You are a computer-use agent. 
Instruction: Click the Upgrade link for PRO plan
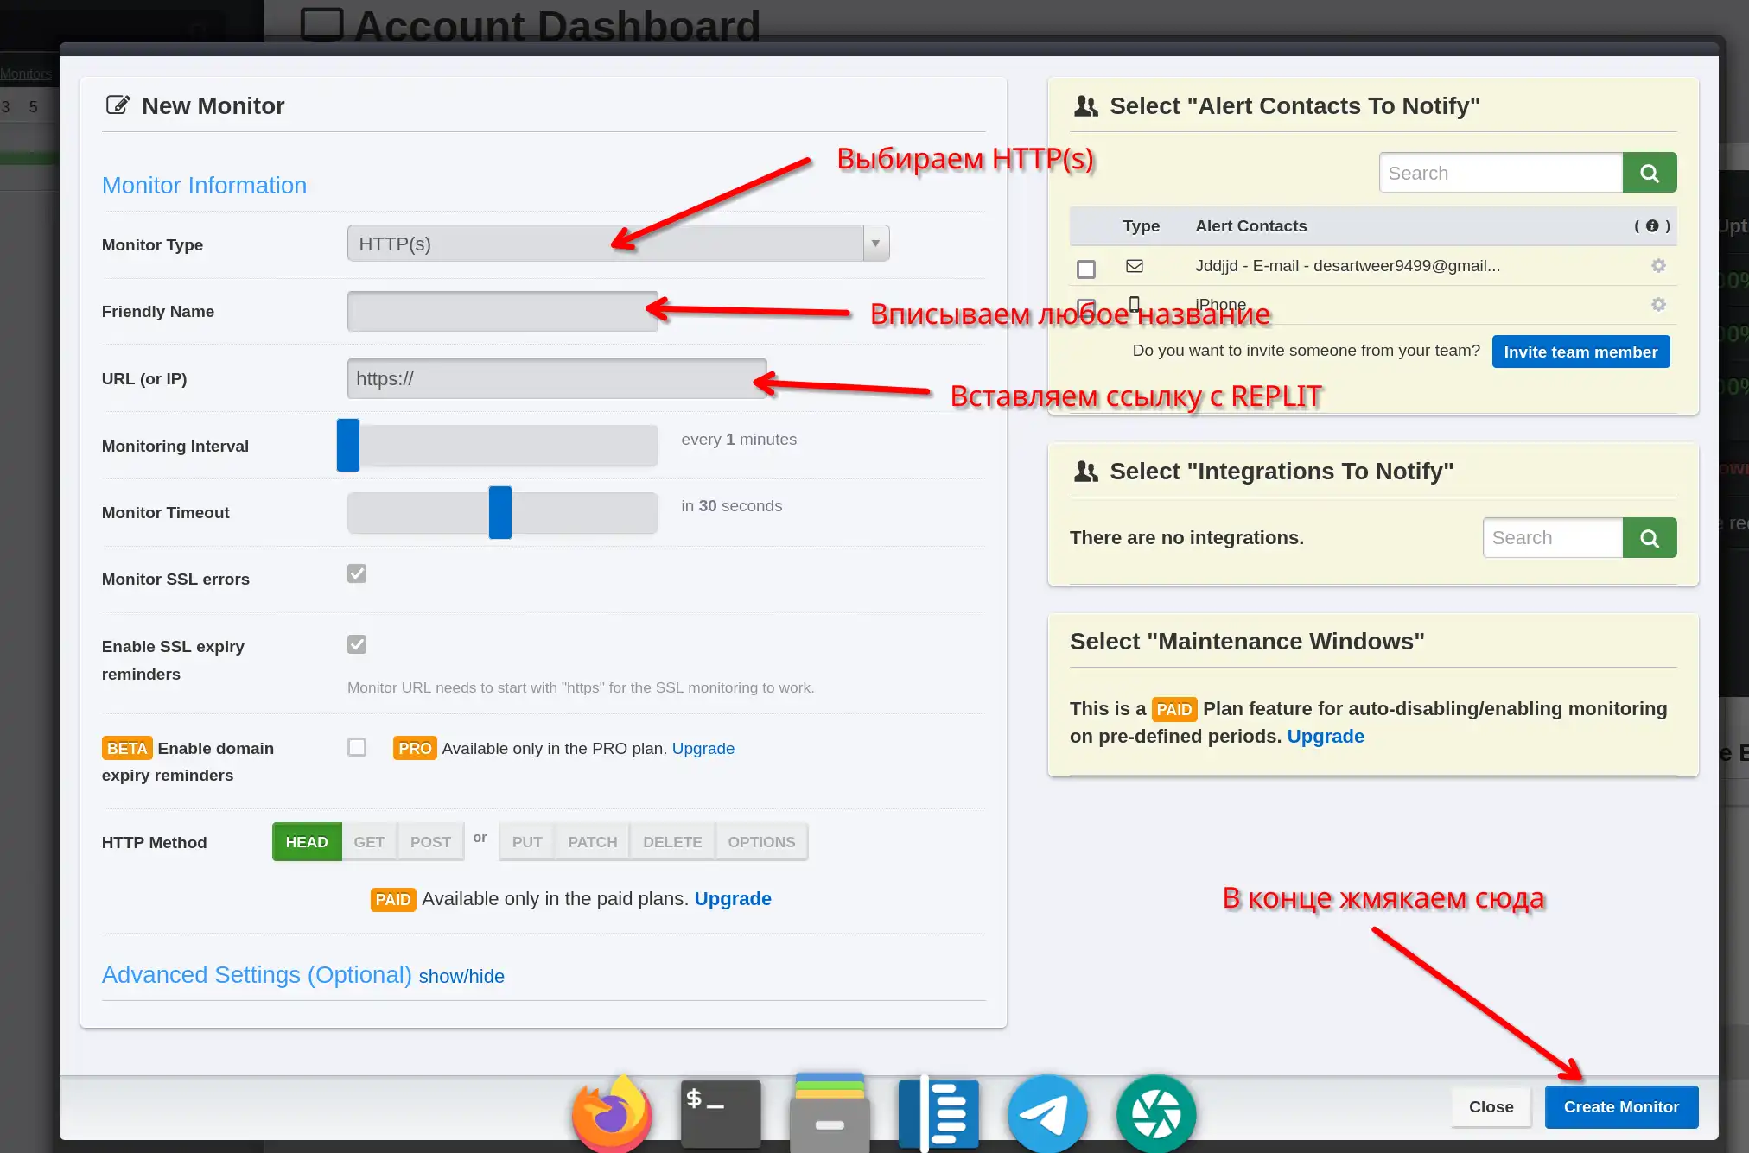pos(704,748)
